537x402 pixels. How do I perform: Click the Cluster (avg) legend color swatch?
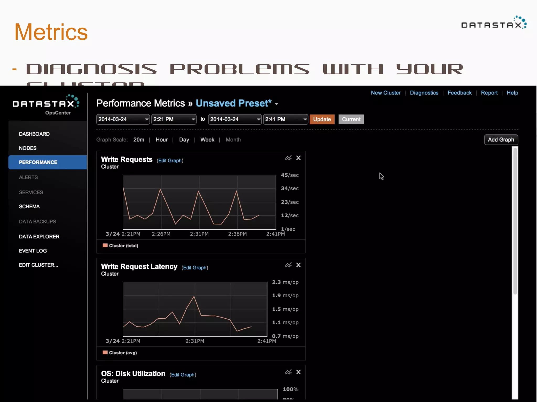pyautogui.click(x=105, y=352)
